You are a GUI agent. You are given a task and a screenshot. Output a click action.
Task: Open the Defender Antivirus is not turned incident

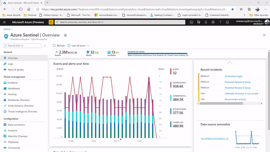point(241,94)
